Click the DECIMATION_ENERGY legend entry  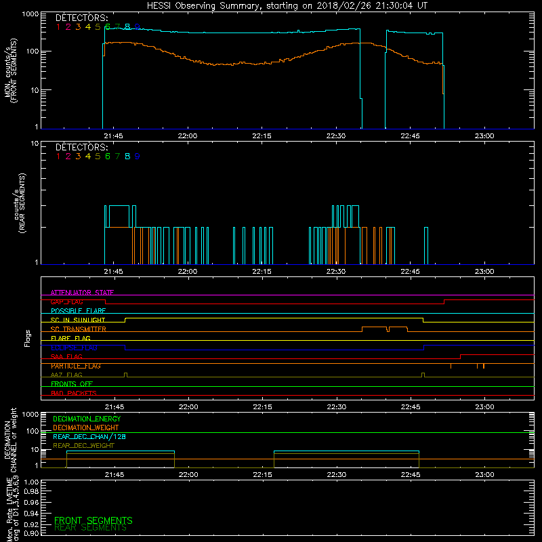click(87, 419)
